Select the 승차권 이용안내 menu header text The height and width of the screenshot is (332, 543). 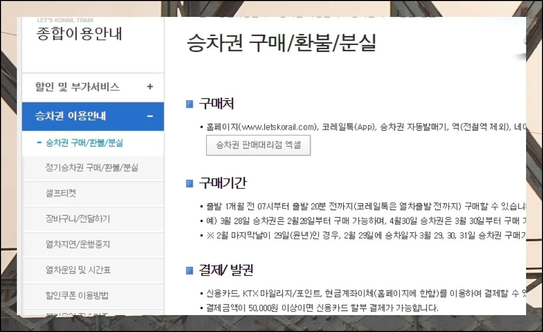(x=70, y=116)
